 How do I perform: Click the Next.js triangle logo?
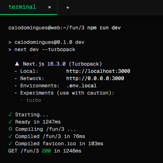coord(17,64)
